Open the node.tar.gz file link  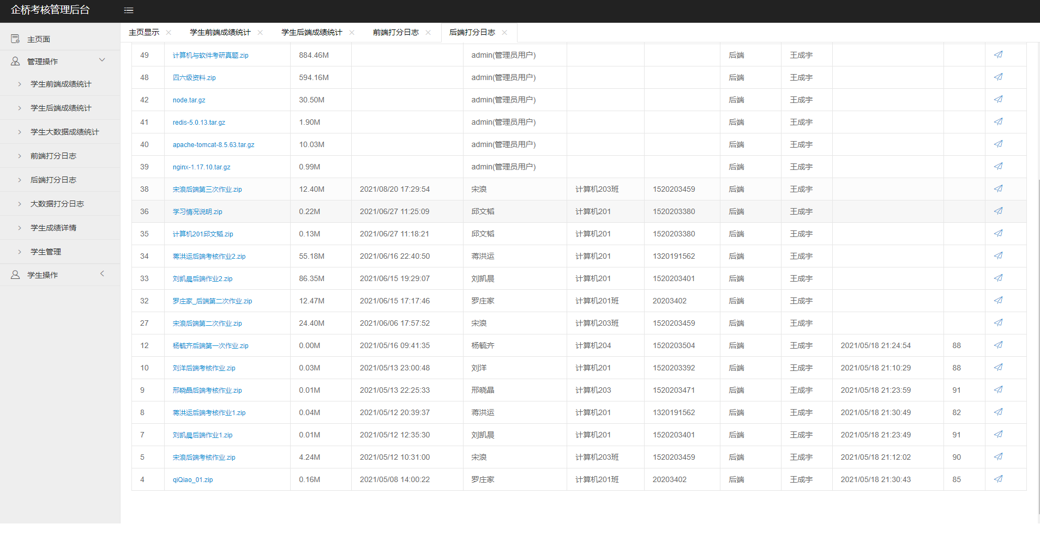[x=189, y=100]
